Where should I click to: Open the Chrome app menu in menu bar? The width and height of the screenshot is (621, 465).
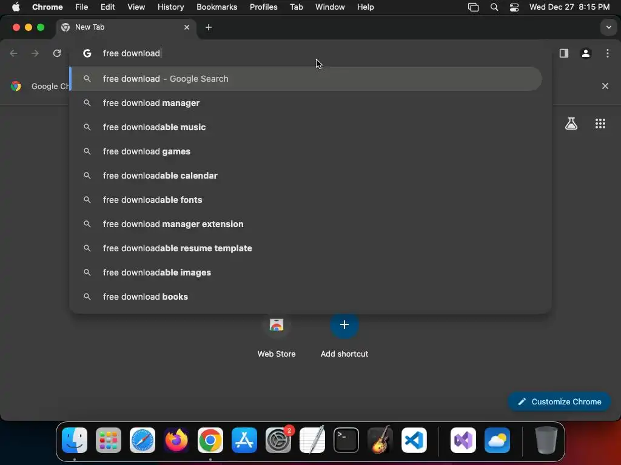point(47,7)
